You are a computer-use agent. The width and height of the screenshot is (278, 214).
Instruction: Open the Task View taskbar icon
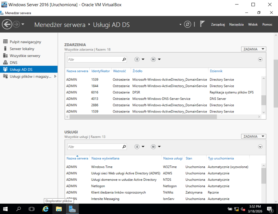[31, 209]
